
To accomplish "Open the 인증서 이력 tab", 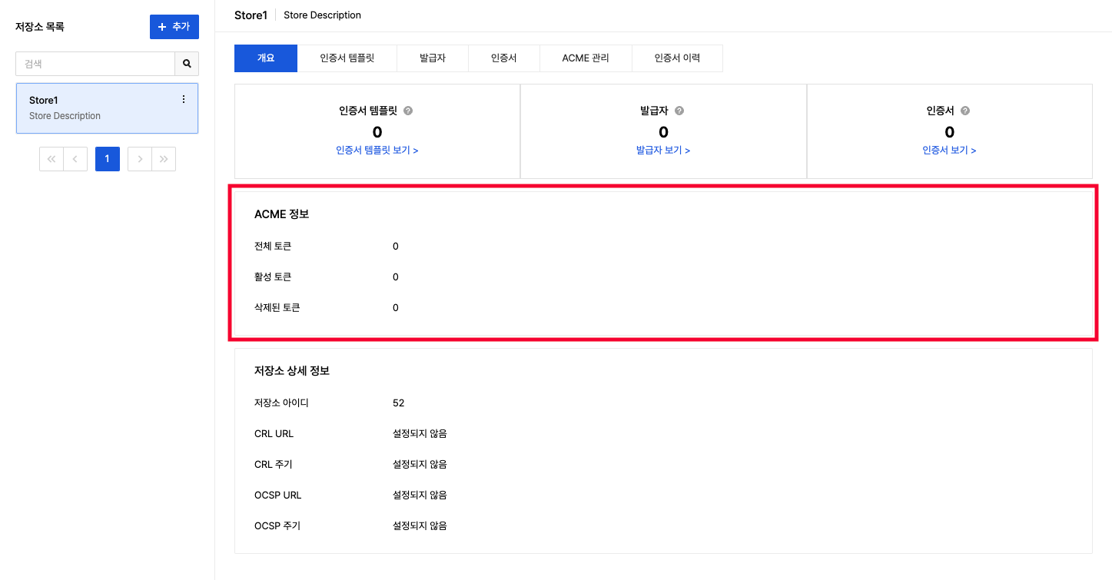I will click(677, 58).
